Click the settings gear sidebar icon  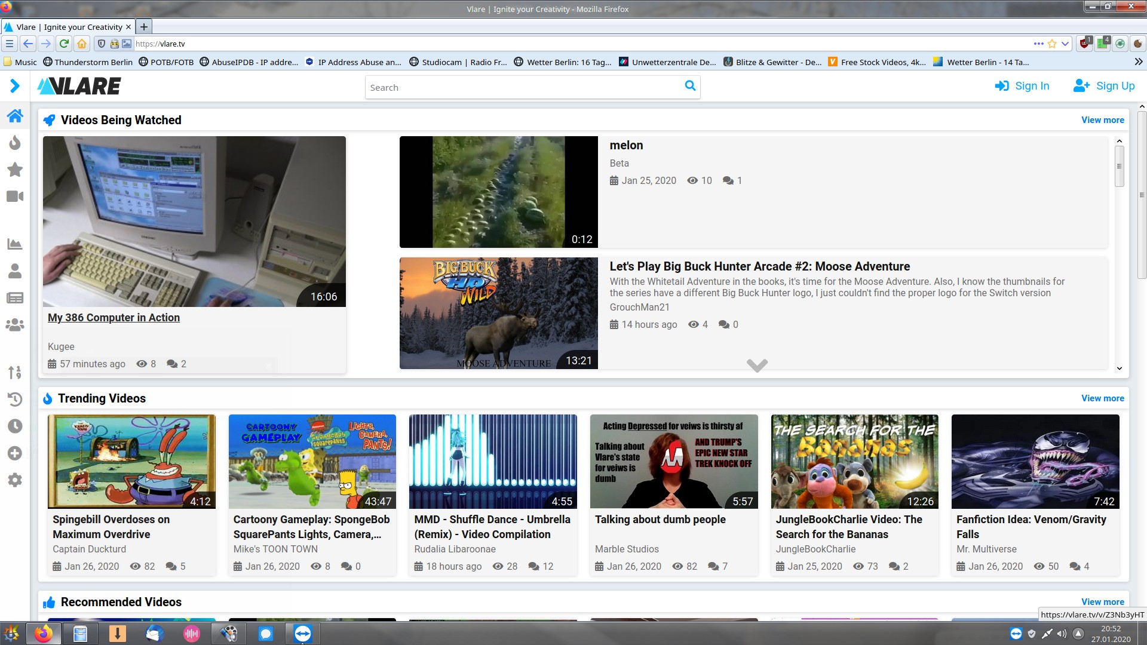pyautogui.click(x=15, y=480)
